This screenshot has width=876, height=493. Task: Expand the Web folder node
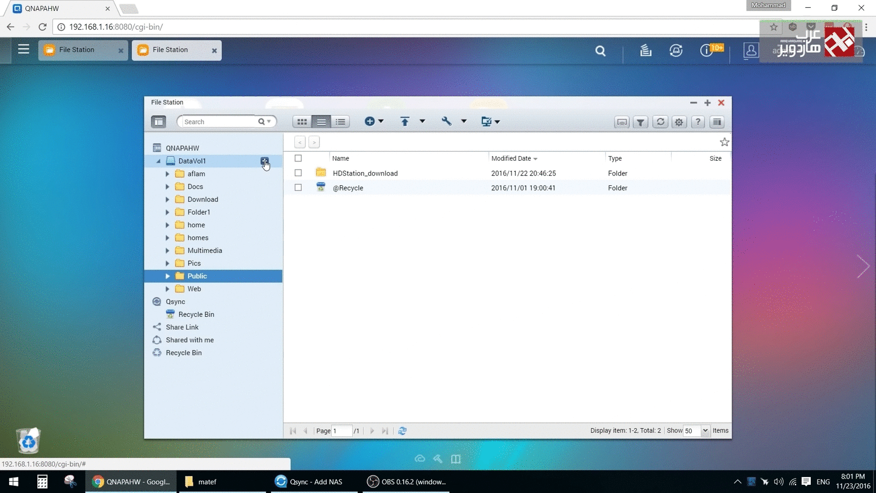click(x=167, y=289)
